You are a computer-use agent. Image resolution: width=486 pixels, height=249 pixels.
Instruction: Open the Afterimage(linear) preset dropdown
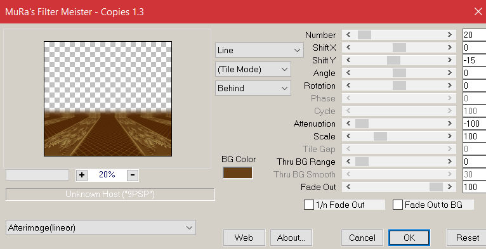[x=101, y=227]
